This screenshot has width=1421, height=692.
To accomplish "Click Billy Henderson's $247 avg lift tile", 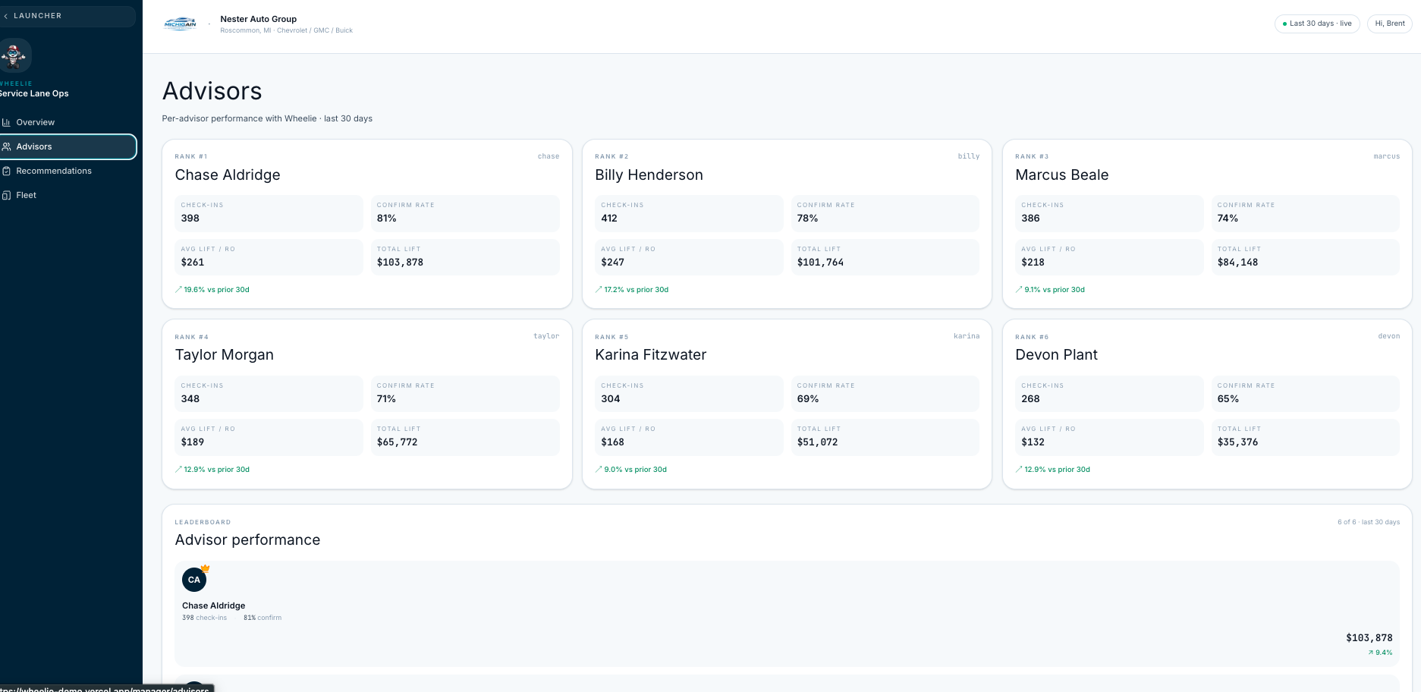I will [x=690, y=257].
